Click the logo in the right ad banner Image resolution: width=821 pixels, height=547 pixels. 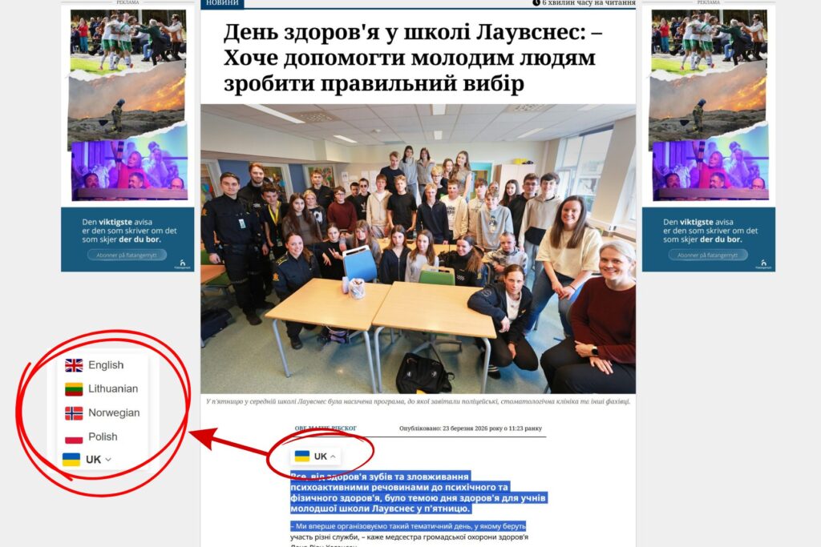pyautogui.click(x=763, y=263)
